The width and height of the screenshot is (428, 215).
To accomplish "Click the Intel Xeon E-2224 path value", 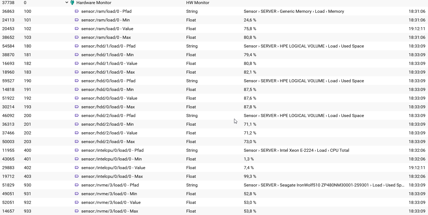I will point(296,150).
